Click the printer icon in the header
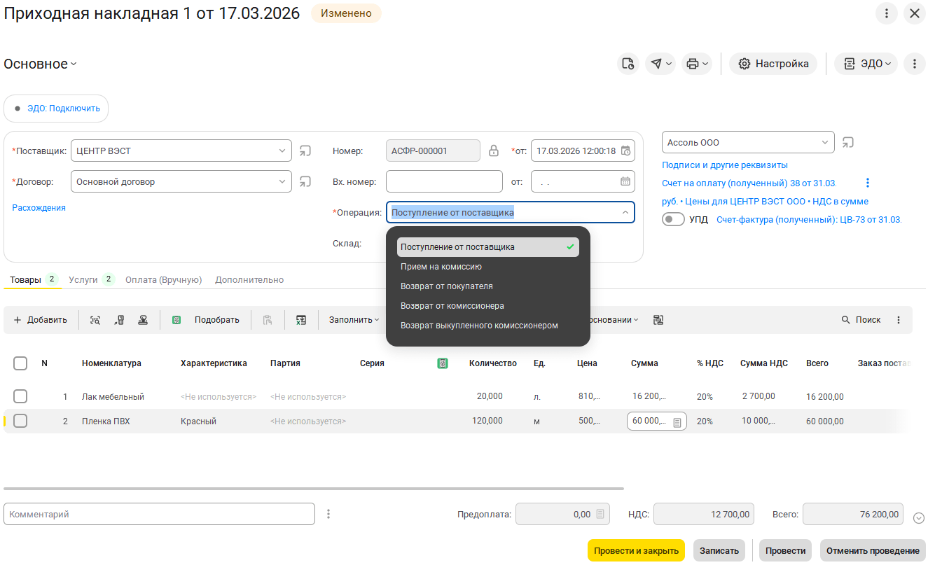 coord(693,64)
